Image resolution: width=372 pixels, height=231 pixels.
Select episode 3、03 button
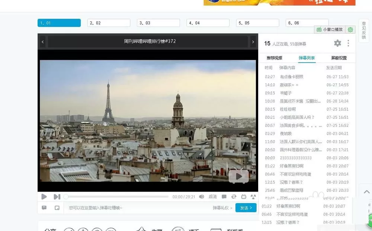coord(158,23)
